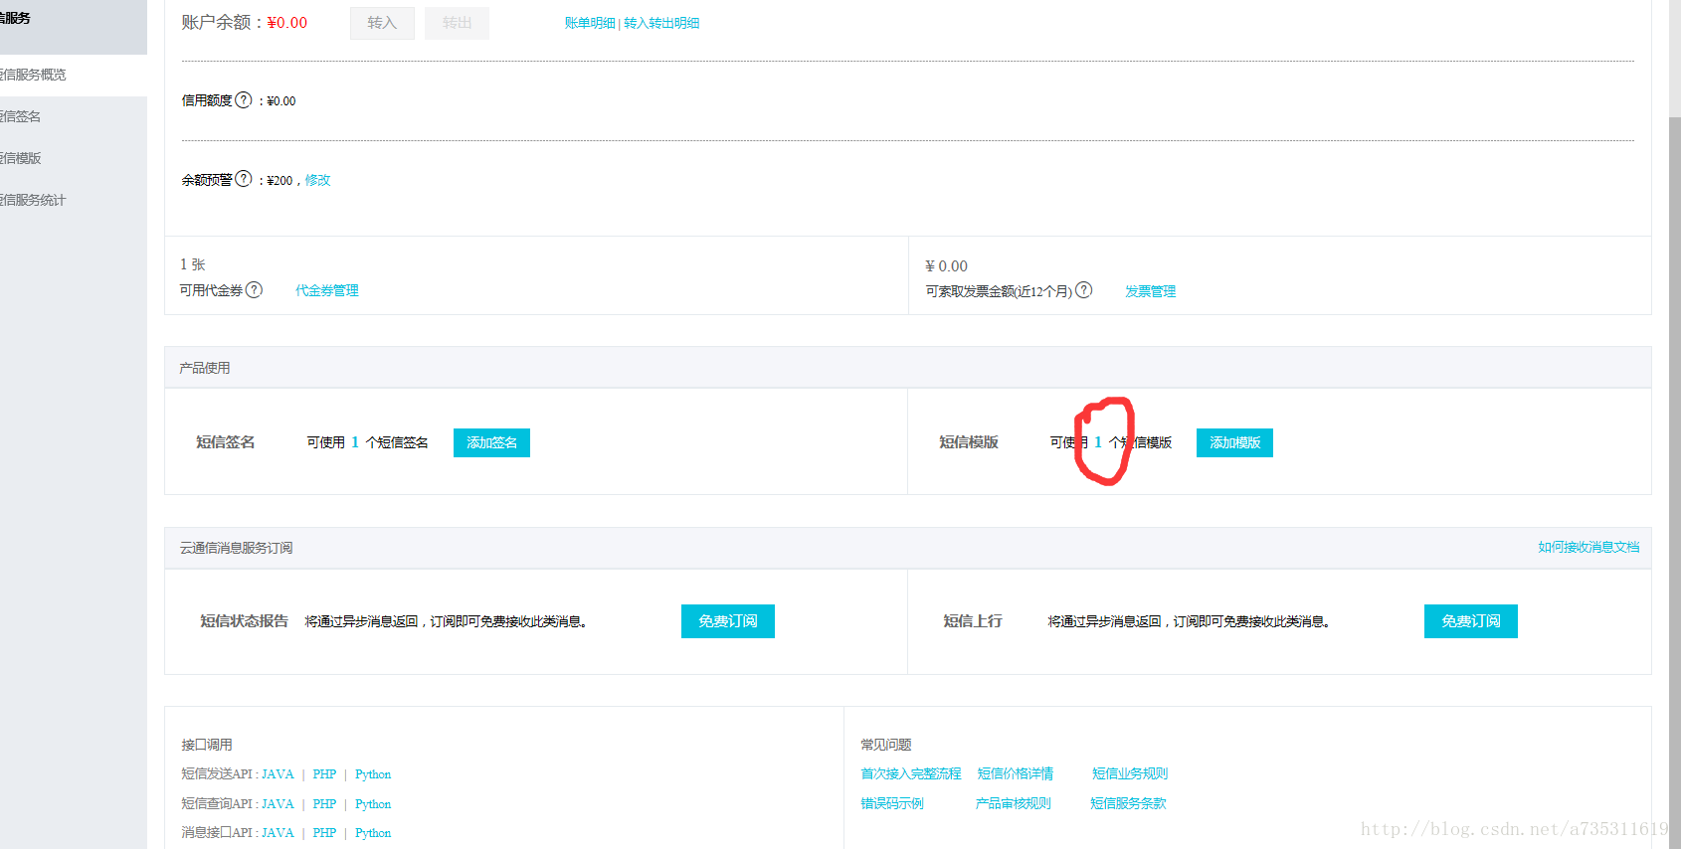
Task: Select 短信服务统计 in sidebar menu
Action: click(40, 200)
